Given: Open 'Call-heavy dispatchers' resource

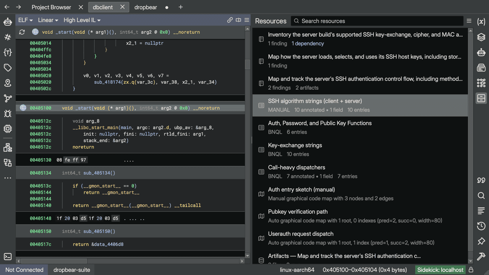Looking at the screenshot, I should tap(360, 172).
